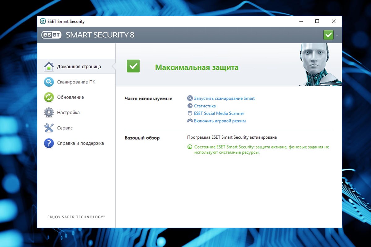Click the large green checkmark protection status icon
This screenshot has height=247, width=371.
(133, 66)
